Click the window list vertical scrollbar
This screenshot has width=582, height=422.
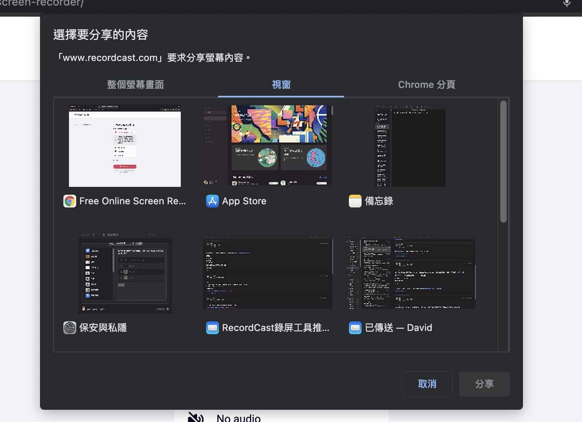(x=504, y=162)
